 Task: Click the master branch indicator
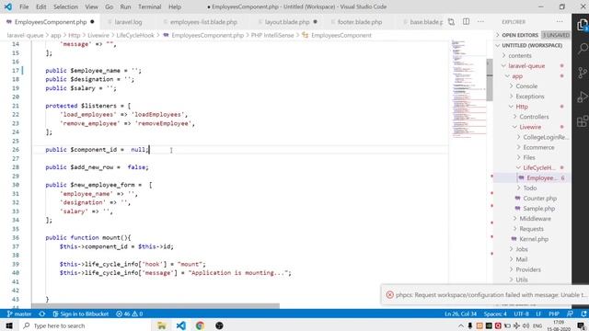tap(19, 314)
